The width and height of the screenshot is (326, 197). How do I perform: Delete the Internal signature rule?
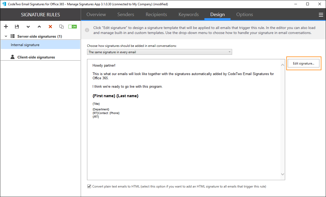pos(50,27)
